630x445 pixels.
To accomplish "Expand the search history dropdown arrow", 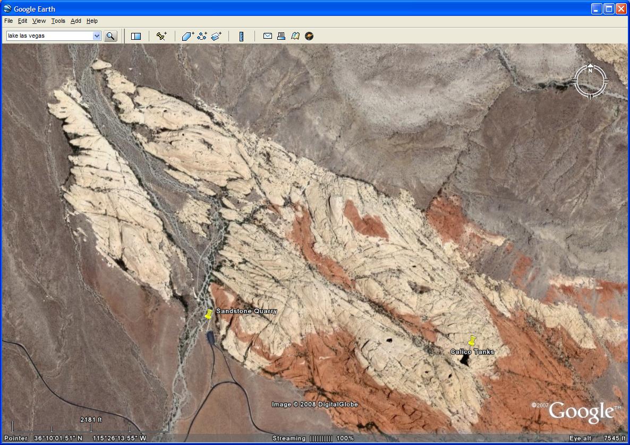I will click(x=97, y=36).
